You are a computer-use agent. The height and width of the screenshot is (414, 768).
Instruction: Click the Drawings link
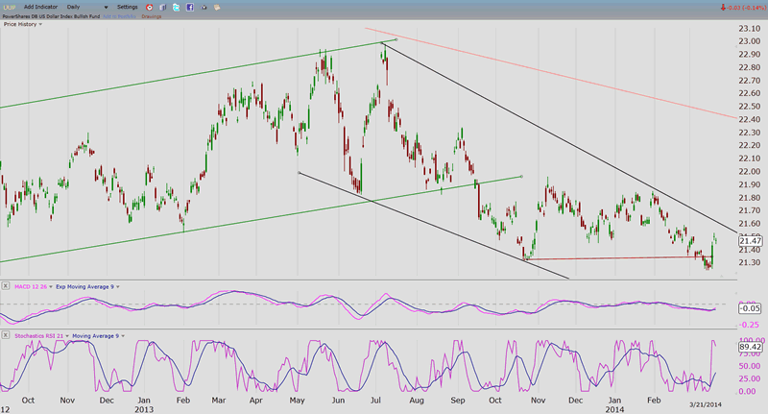coord(151,15)
